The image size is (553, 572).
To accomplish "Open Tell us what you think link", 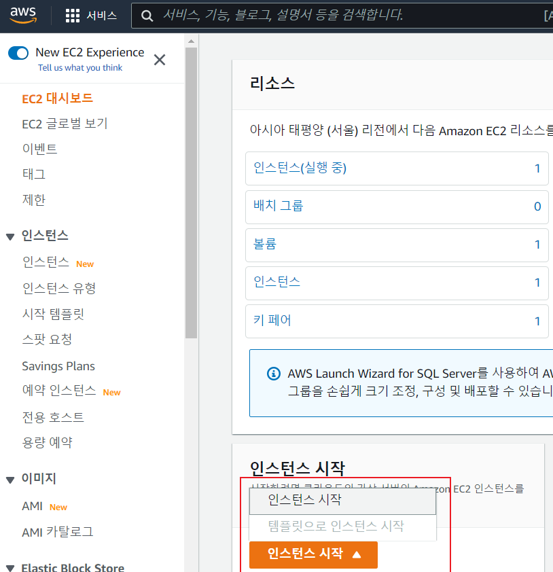I will pos(80,68).
